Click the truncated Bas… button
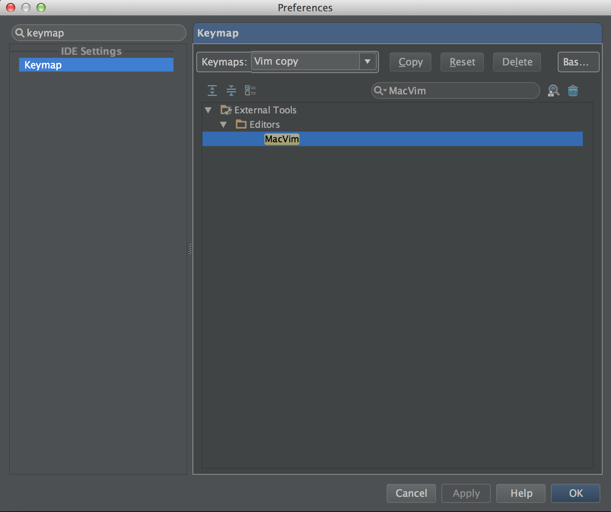This screenshot has height=512, width=611. [x=578, y=62]
